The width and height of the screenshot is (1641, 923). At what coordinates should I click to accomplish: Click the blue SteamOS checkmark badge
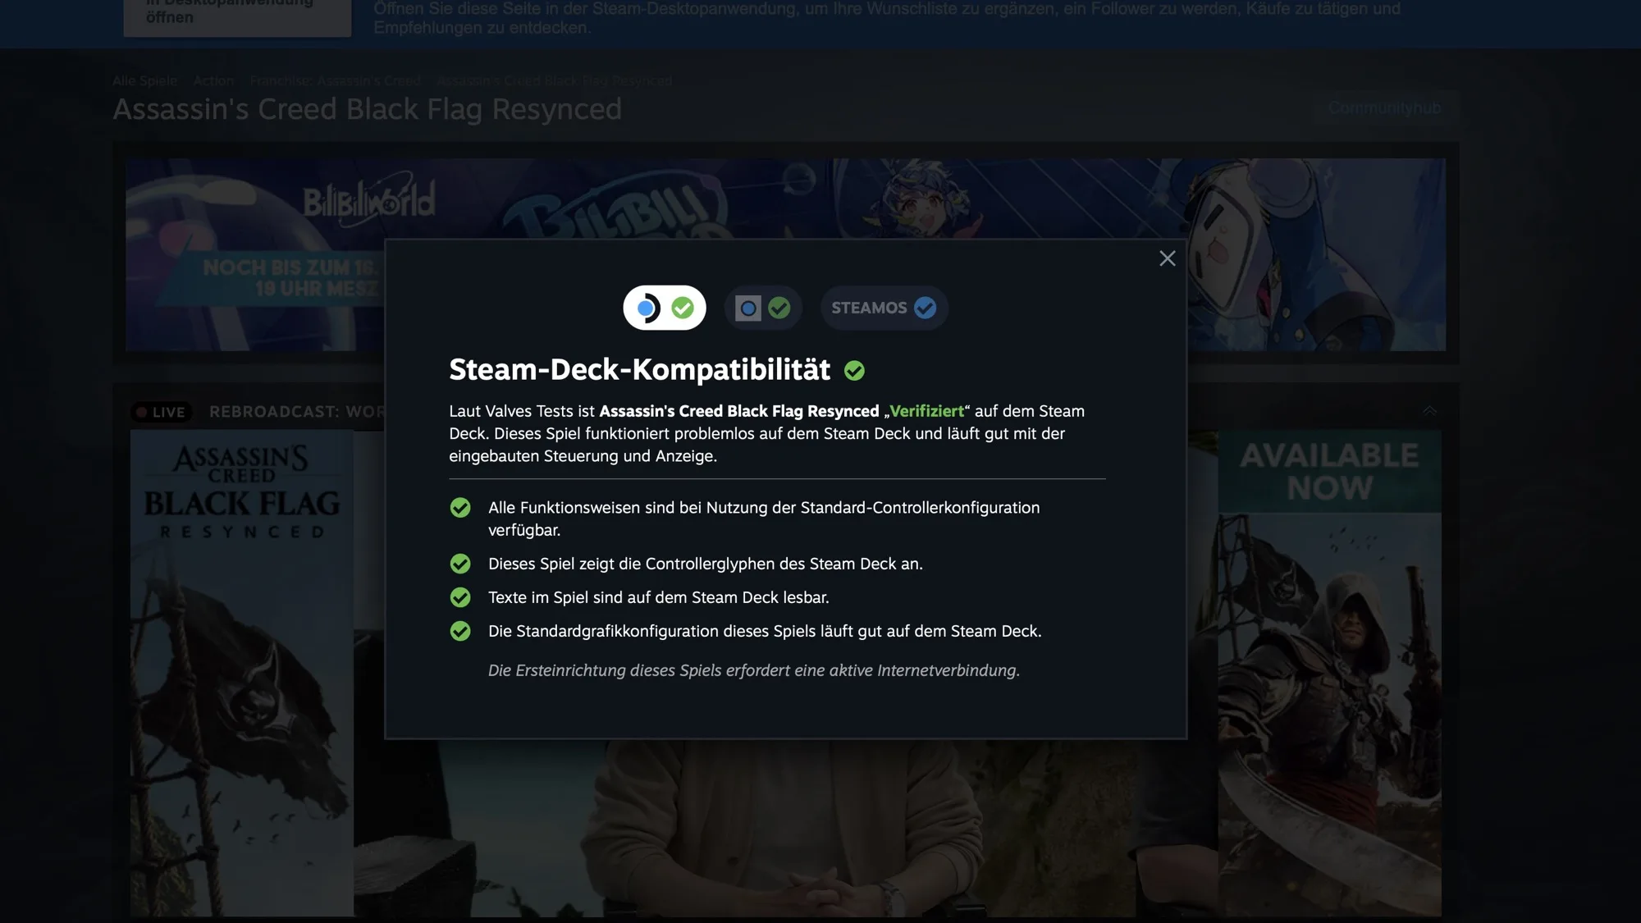click(925, 308)
